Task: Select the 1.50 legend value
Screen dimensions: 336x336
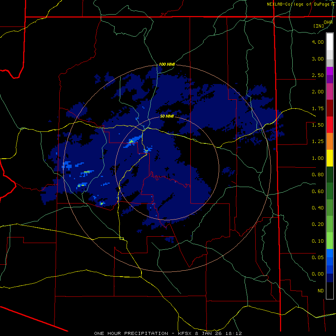Action: coord(318,125)
